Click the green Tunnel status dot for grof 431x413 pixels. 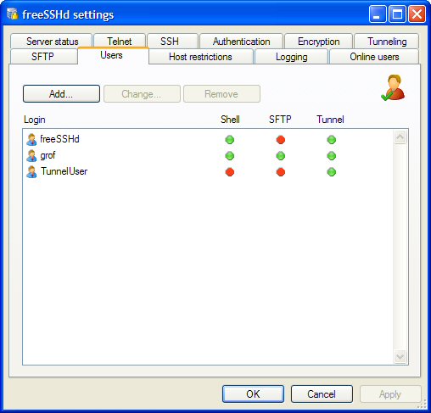tap(332, 156)
